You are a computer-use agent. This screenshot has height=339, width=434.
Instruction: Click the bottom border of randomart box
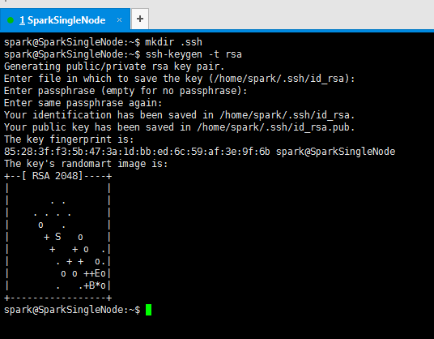(x=58, y=298)
